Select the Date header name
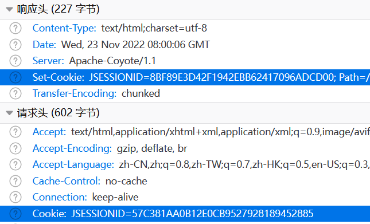370x224 pixels. click(x=44, y=45)
